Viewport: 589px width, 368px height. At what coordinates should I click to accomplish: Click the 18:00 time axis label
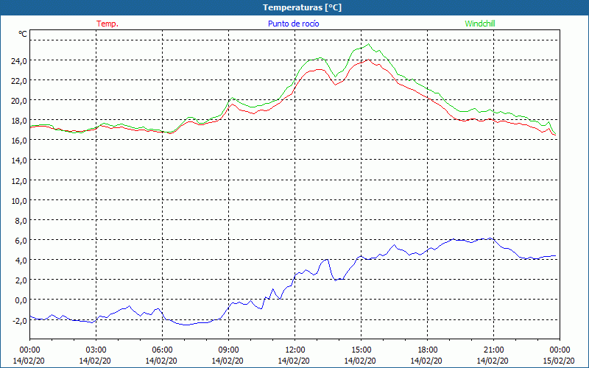coord(427,350)
